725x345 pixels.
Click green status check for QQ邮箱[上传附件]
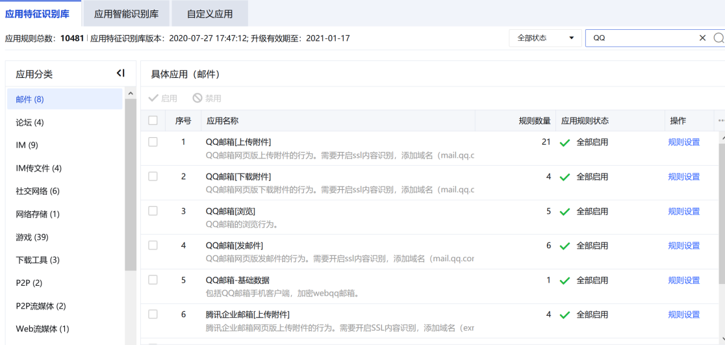565,142
